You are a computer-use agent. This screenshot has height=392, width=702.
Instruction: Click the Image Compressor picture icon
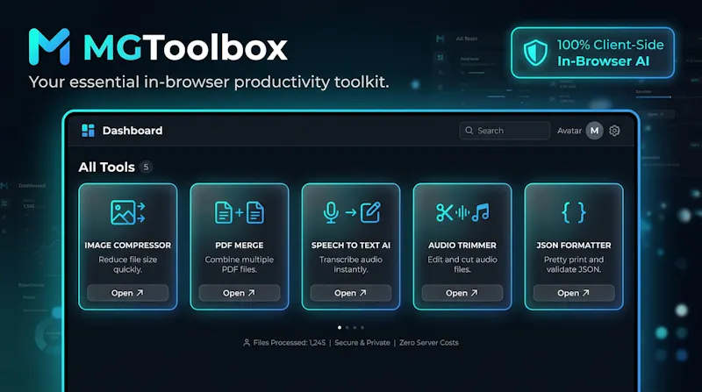[x=127, y=212]
